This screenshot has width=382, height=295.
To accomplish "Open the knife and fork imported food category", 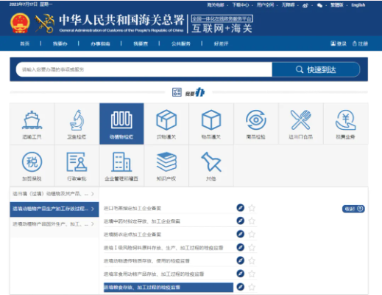I will [x=301, y=124].
